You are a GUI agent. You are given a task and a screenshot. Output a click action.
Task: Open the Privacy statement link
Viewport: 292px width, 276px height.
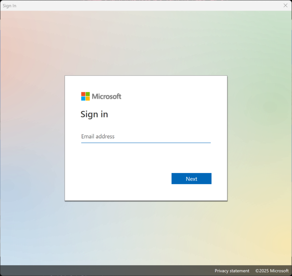point(232,271)
